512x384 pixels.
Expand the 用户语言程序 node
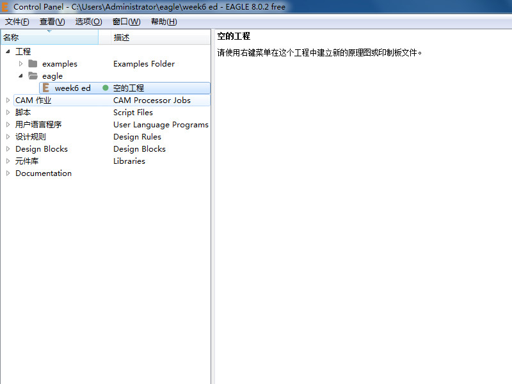tap(8, 124)
